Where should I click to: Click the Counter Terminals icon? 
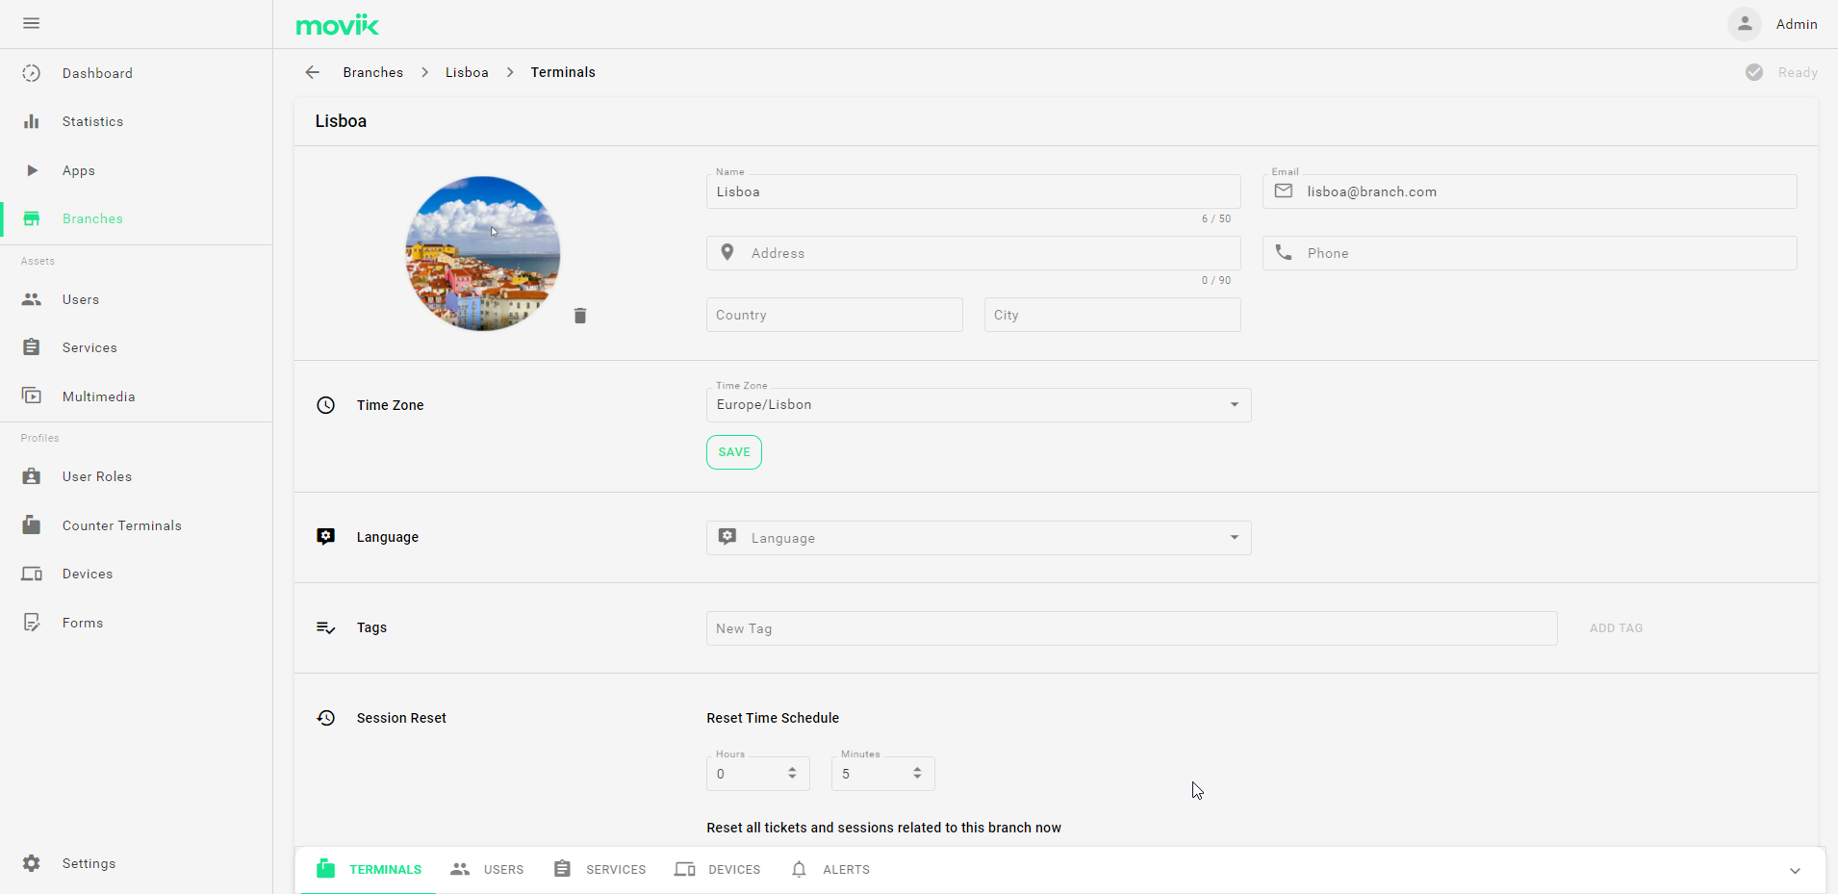click(x=32, y=524)
